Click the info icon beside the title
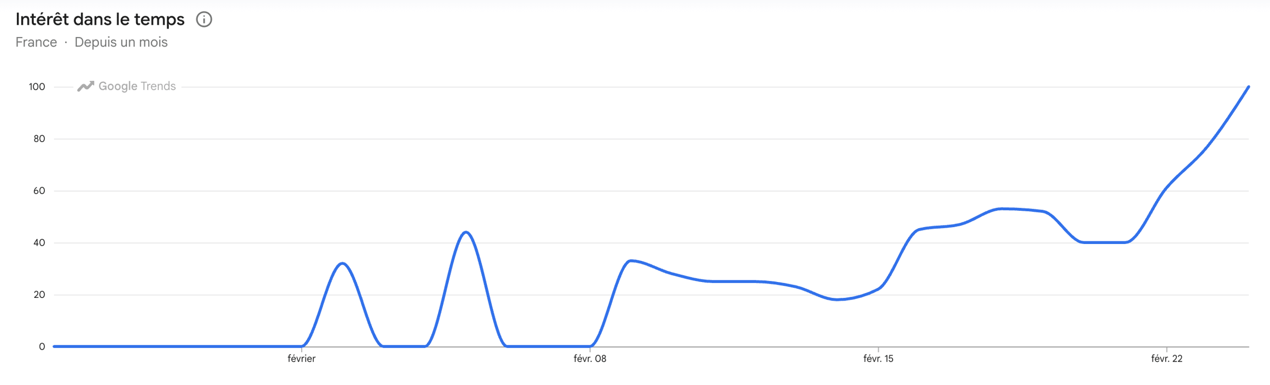1270x385 pixels. [x=204, y=20]
